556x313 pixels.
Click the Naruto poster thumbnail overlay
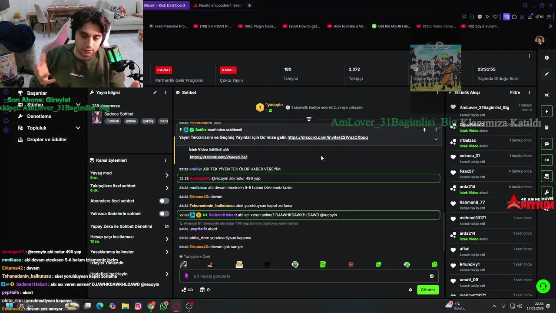[436, 68]
